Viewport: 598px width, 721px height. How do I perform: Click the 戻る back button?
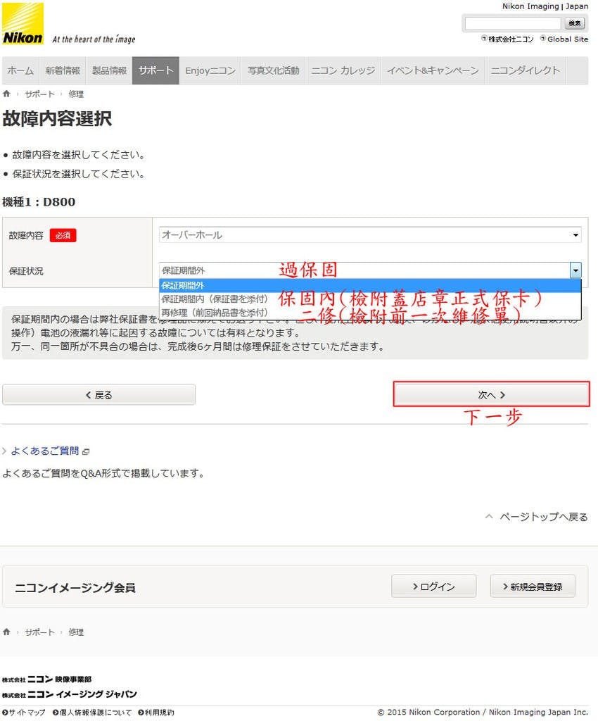(98, 394)
